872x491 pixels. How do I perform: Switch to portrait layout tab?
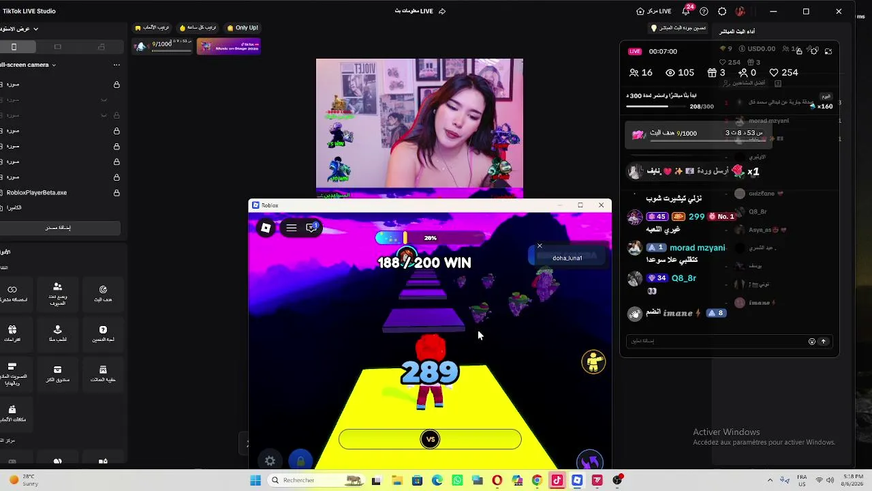pyautogui.click(x=14, y=47)
